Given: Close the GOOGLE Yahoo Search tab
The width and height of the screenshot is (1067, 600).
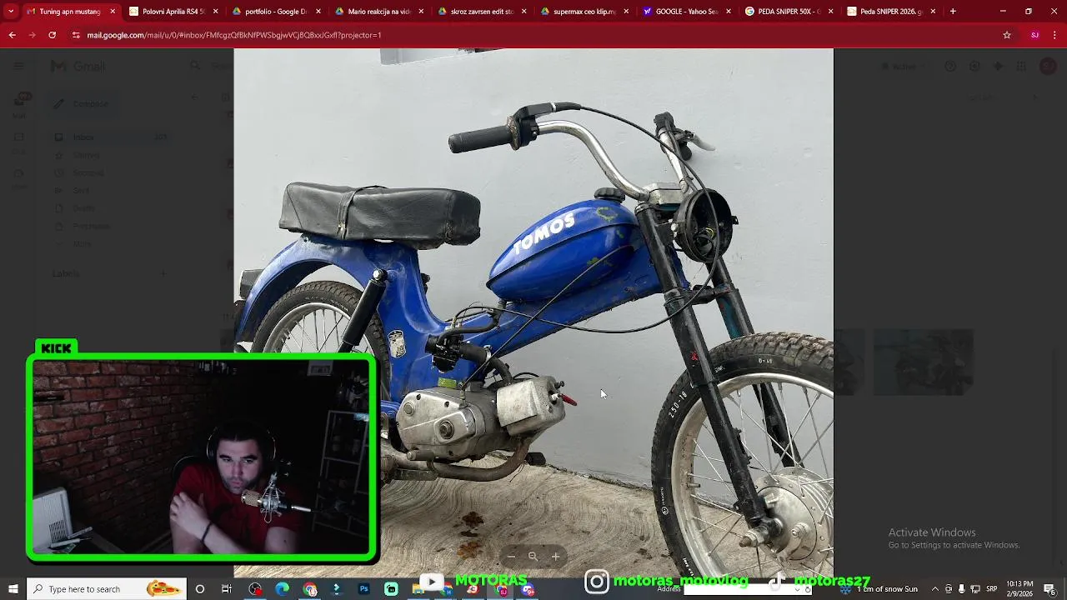Looking at the screenshot, I should tap(729, 12).
